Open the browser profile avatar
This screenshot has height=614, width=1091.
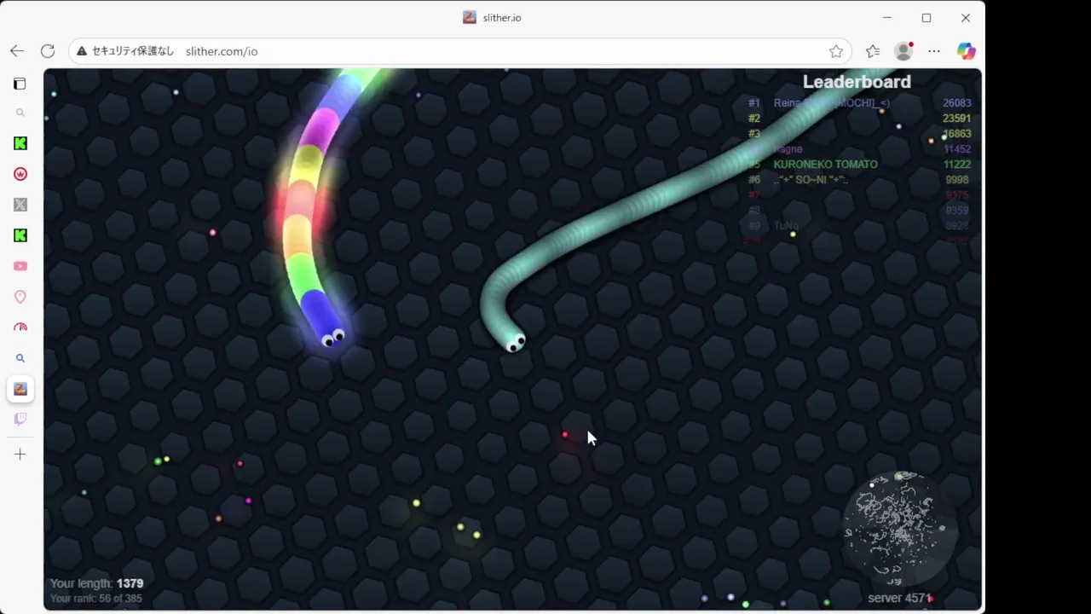[903, 51]
